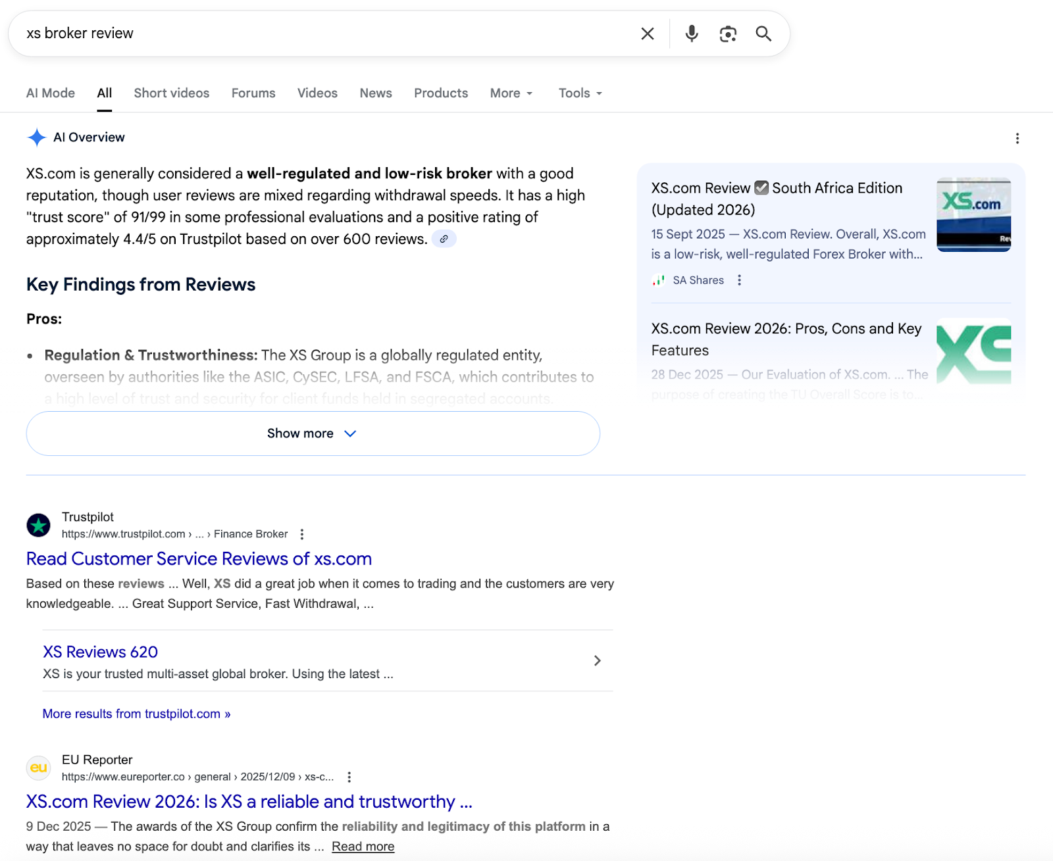
Task: Open EU Reporter result options menu
Action: pyautogui.click(x=349, y=777)
